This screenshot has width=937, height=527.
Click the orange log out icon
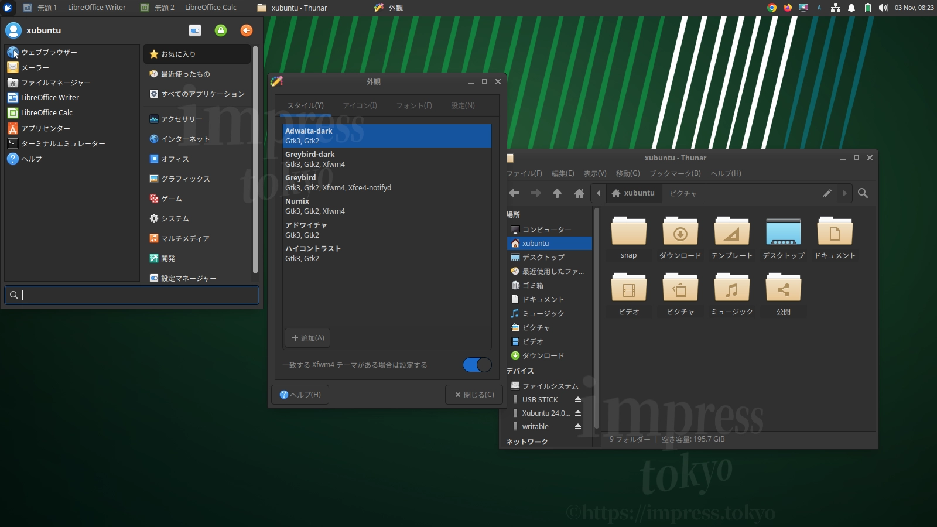point(247,30)
